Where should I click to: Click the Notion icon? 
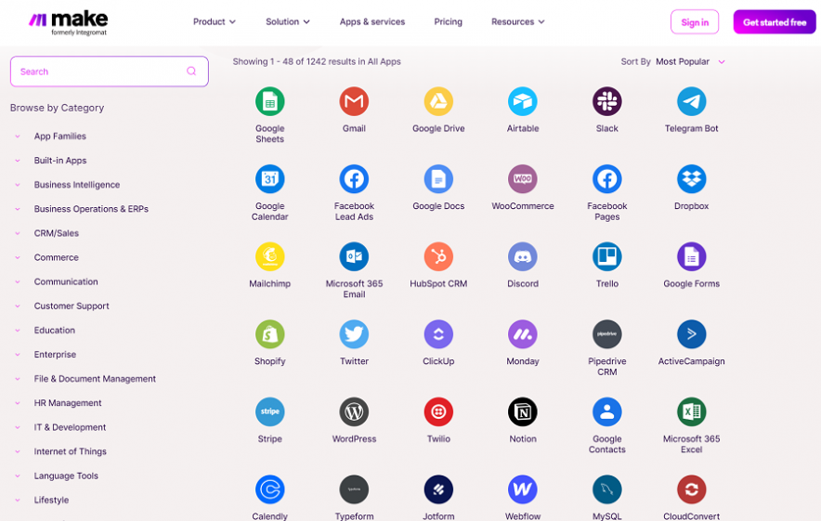click(x=523, y=411)
